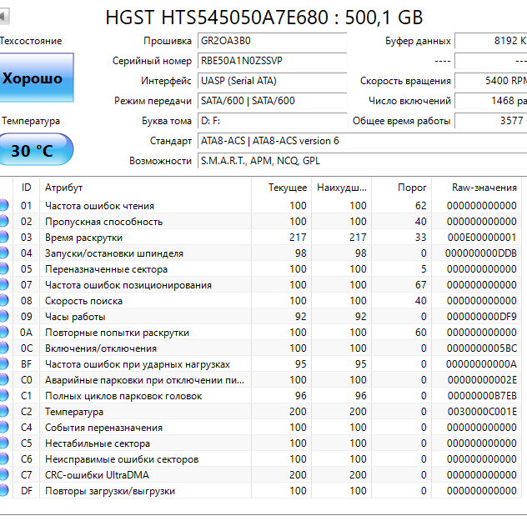Click the Скорость вращения value 5400 RPM
The image size is (527, 521).
coord(490,81)
